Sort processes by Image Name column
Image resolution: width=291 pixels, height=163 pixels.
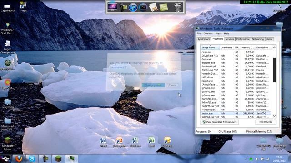tap(210, 48)
